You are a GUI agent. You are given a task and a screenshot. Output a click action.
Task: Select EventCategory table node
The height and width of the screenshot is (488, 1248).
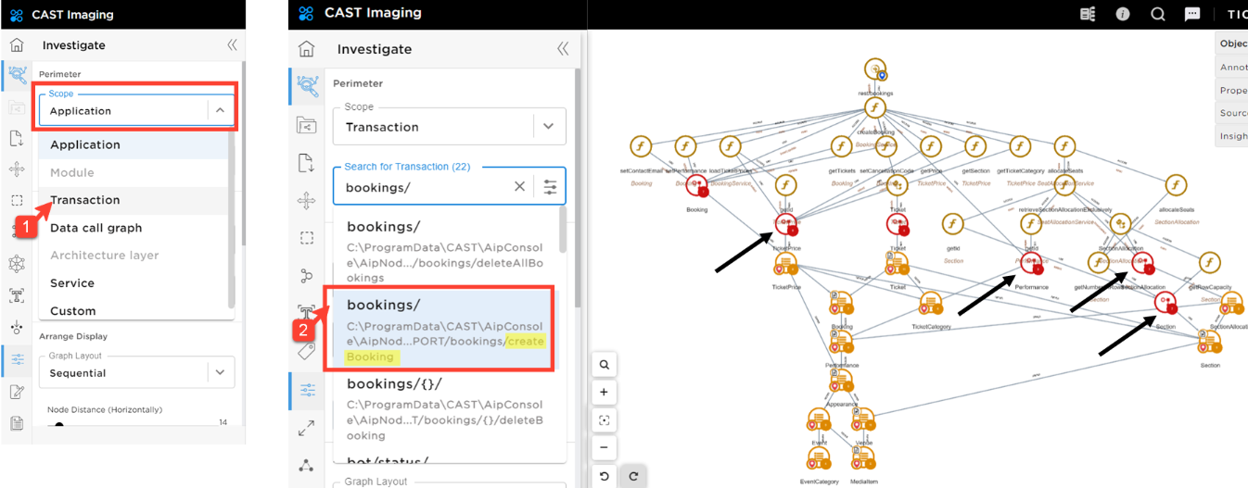point(818,459)
